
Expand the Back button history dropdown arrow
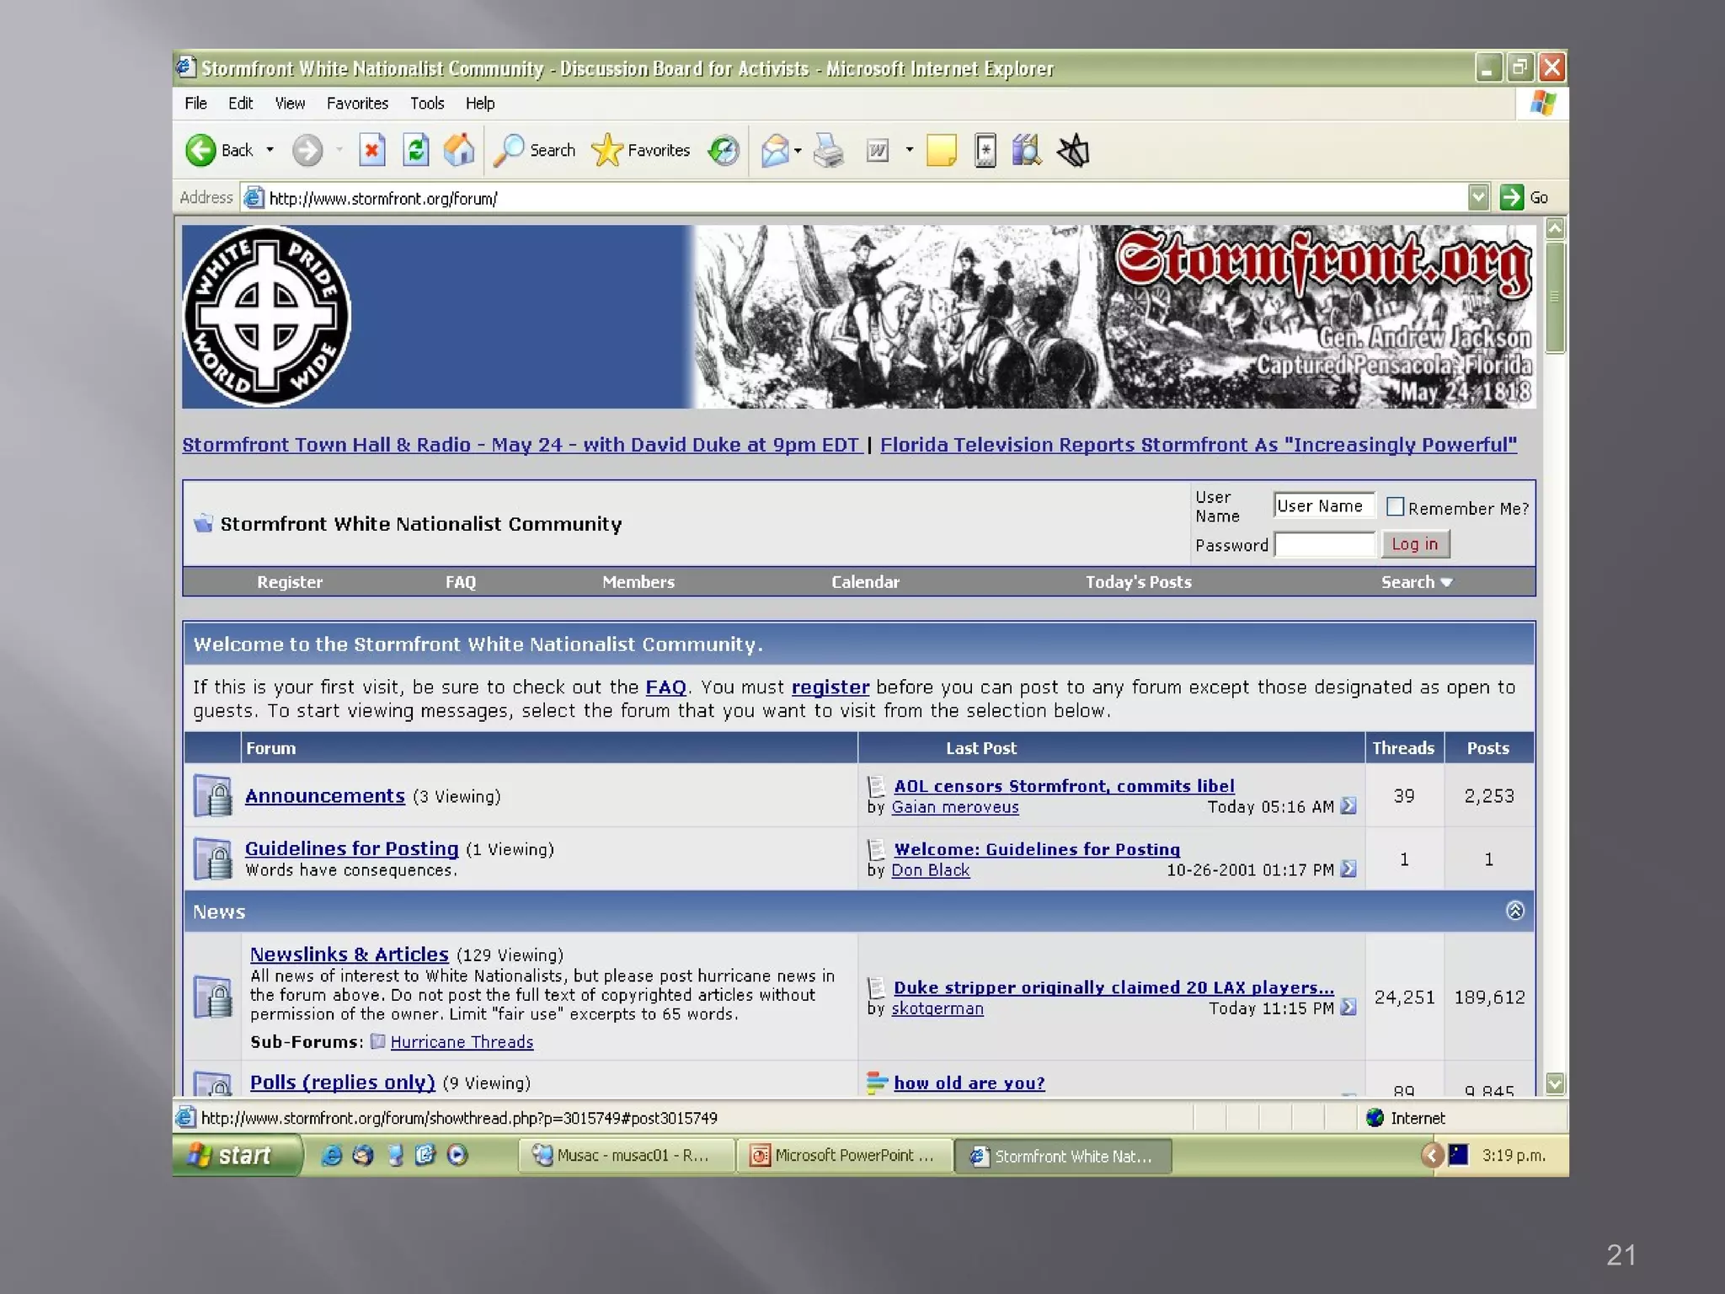[270, 151]
